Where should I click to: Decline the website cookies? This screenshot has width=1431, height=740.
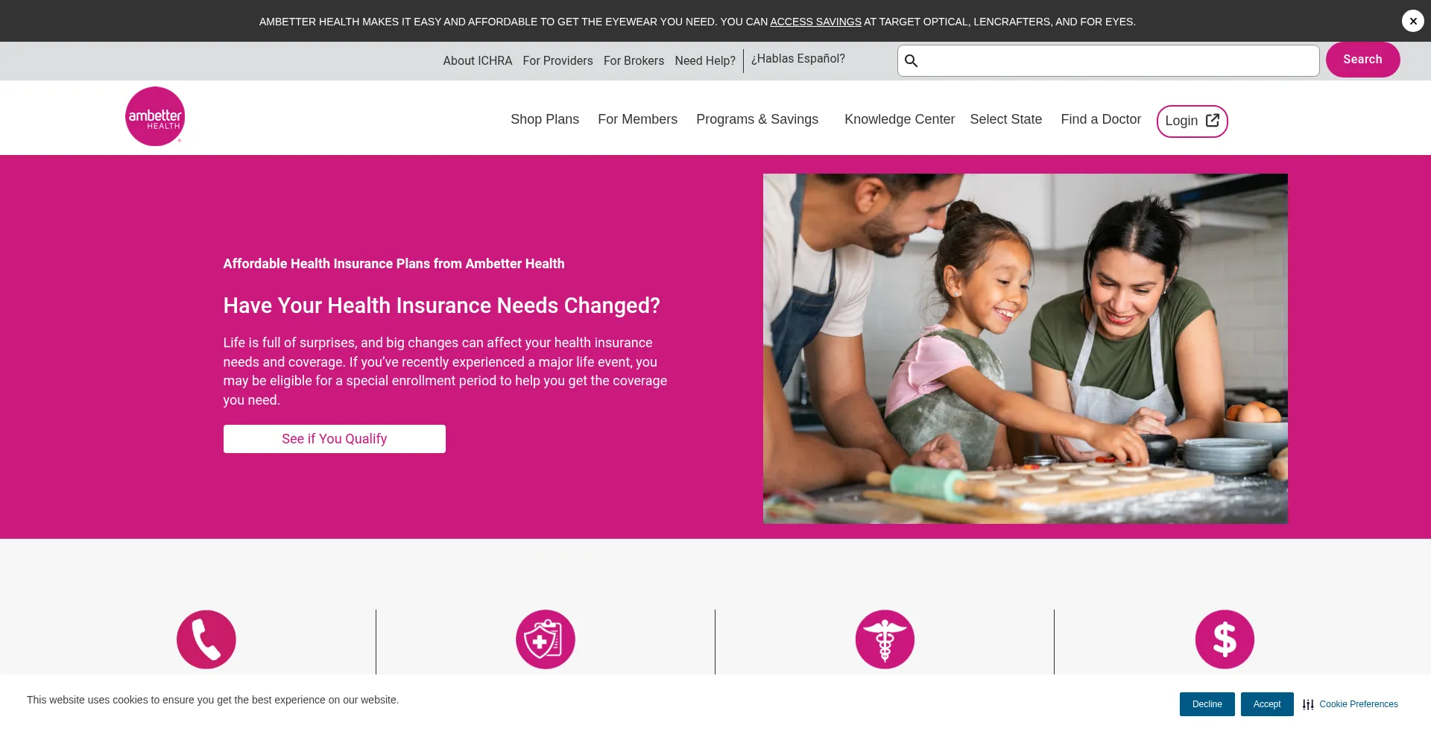click(x=1207, y=704)
